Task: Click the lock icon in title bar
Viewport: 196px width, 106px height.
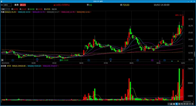Action: point(1,1)
